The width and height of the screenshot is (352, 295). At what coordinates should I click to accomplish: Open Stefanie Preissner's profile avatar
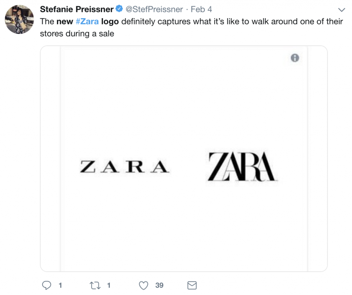[19, 19]
